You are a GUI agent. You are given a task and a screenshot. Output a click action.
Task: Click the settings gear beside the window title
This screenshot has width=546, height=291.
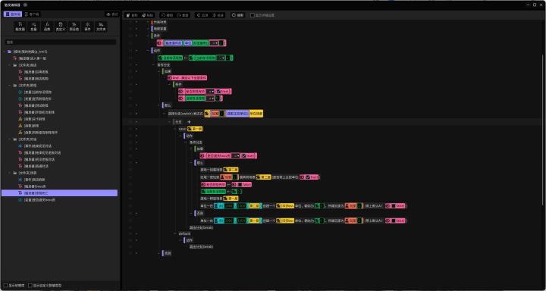click(25, 5)
